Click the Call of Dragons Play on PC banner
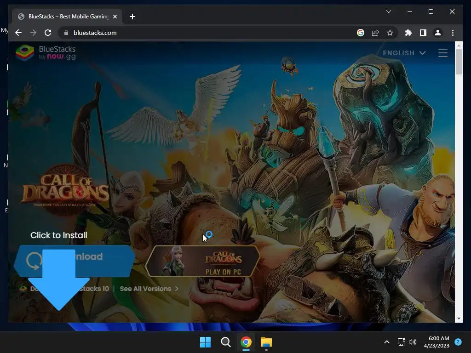Viewport: 471px width, 353px height. coord(203,261)
